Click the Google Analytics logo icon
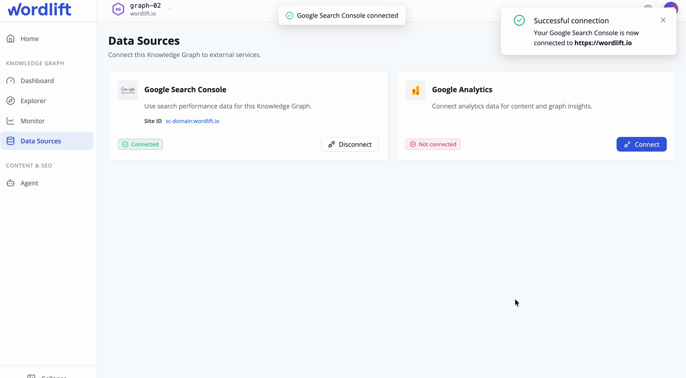Screen dimensions: 686x378 416,90
